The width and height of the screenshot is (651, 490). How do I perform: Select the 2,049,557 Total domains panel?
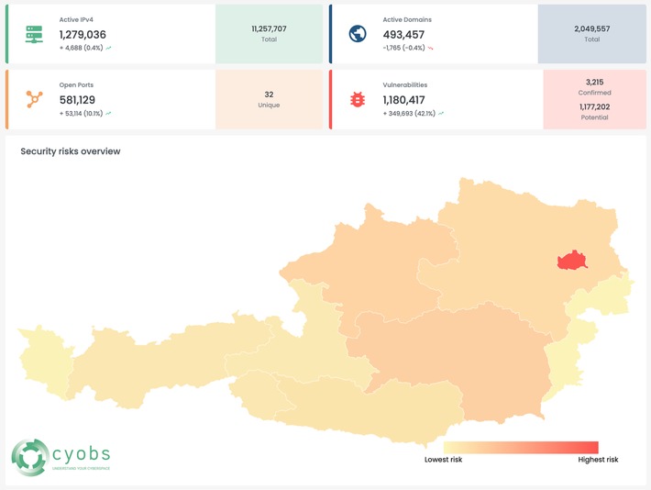coord(592,34)
